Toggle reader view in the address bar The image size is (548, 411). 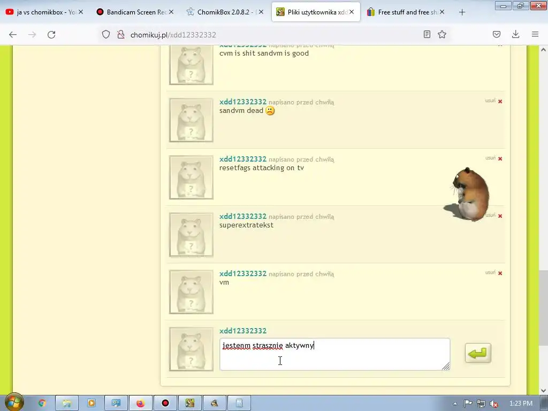(427, 34)
